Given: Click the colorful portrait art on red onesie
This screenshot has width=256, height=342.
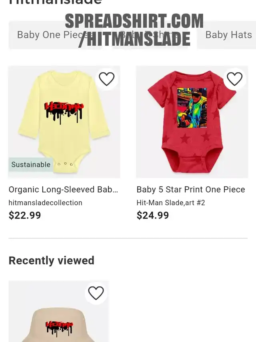Looking at the screenshot, I should 192,108.
